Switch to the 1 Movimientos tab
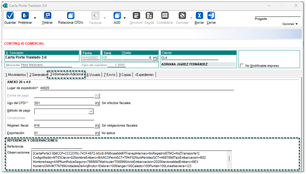Image resolution: width=306 pixels, height=174 pixels. pos(16,75)
